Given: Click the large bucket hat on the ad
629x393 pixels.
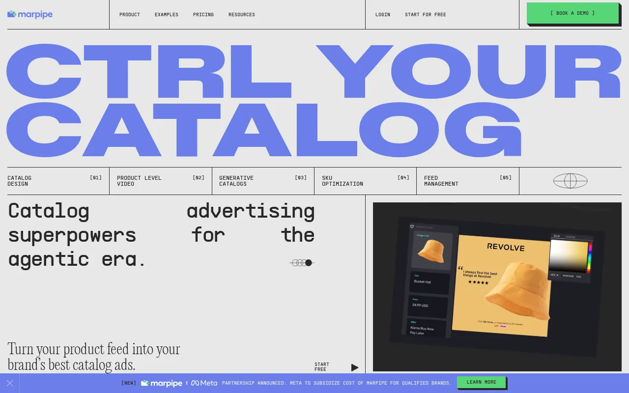Looking at the screenshot, I should point(517,291).
